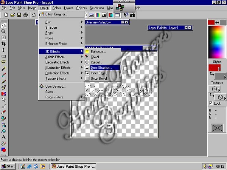This screenshot has width=227, height=170.
Task: Select the Zoom magnifier tool
Action: point(4,31)
